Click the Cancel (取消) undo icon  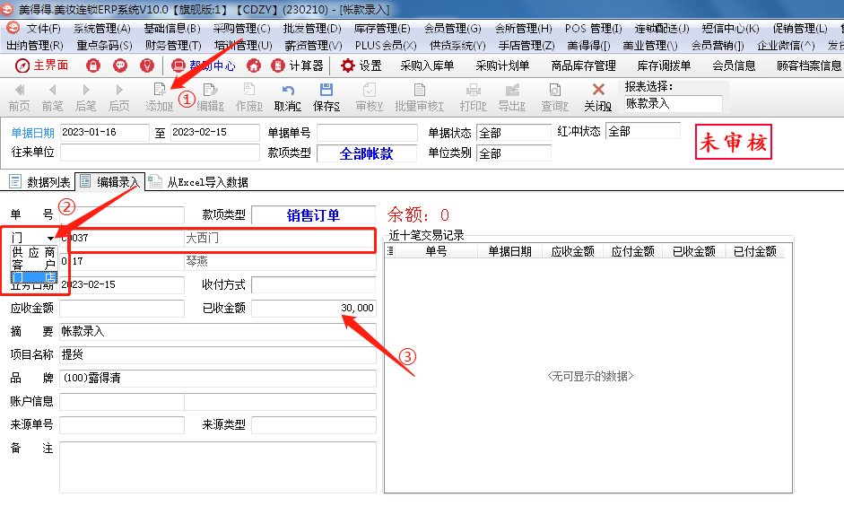coord(287,98)
